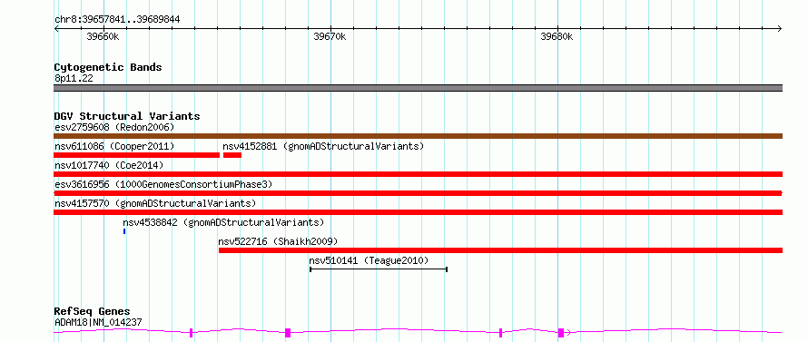
Task: Click the tiny blue nsv4538842 marker
Action: (124, 231)
